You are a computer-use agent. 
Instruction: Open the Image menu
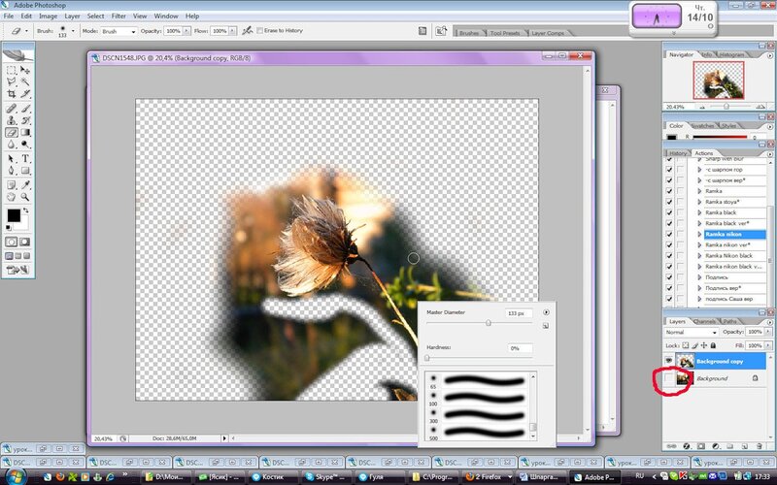pos(48,16)
